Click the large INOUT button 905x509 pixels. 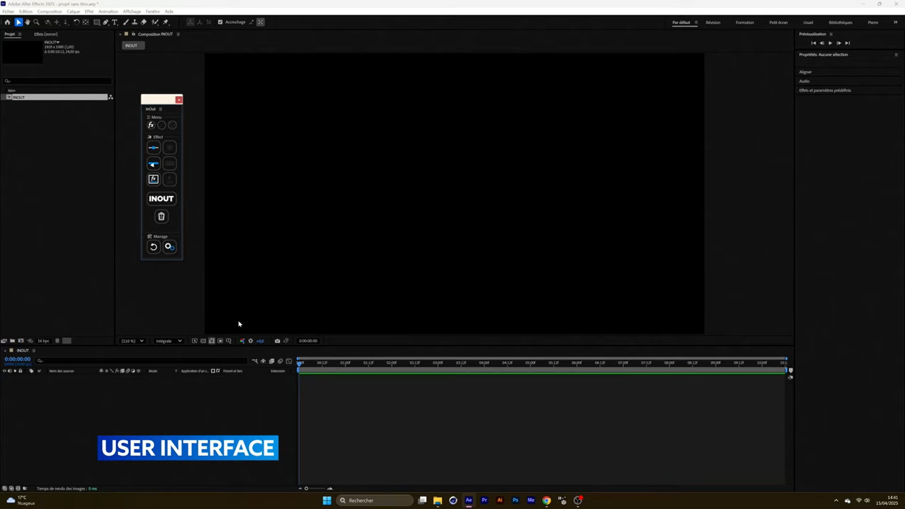(161, 198)
